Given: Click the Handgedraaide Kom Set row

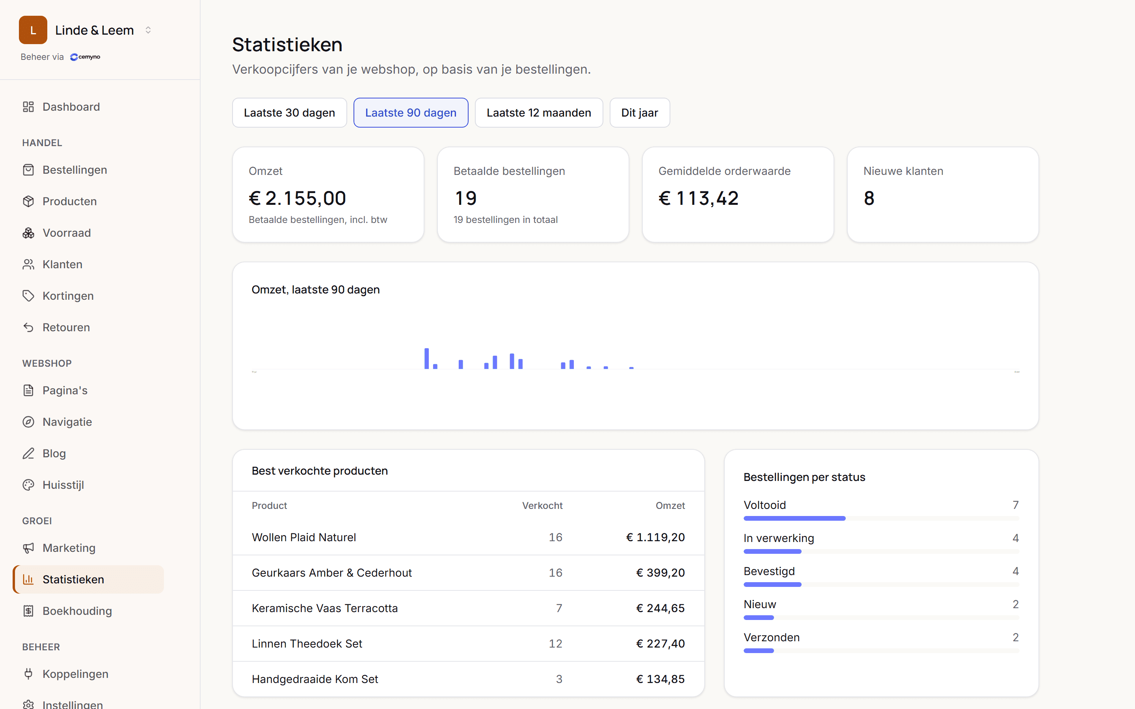Looking at the screenshot, I should (x=469, y=679).
